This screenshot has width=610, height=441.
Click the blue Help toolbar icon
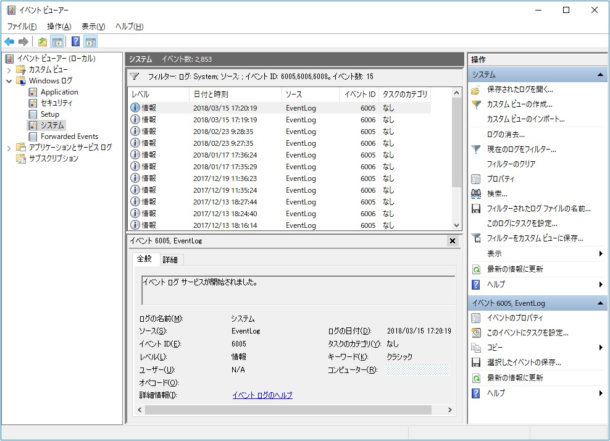tap(76, 41)
